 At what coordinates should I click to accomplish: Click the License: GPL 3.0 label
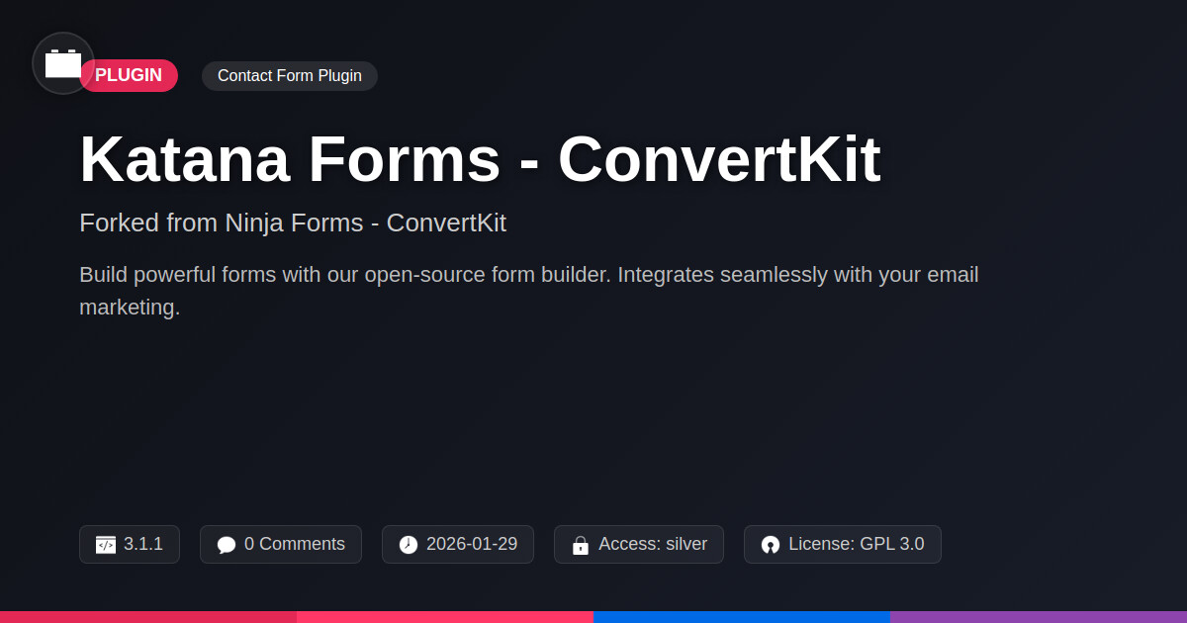click(x=857, y=544)
